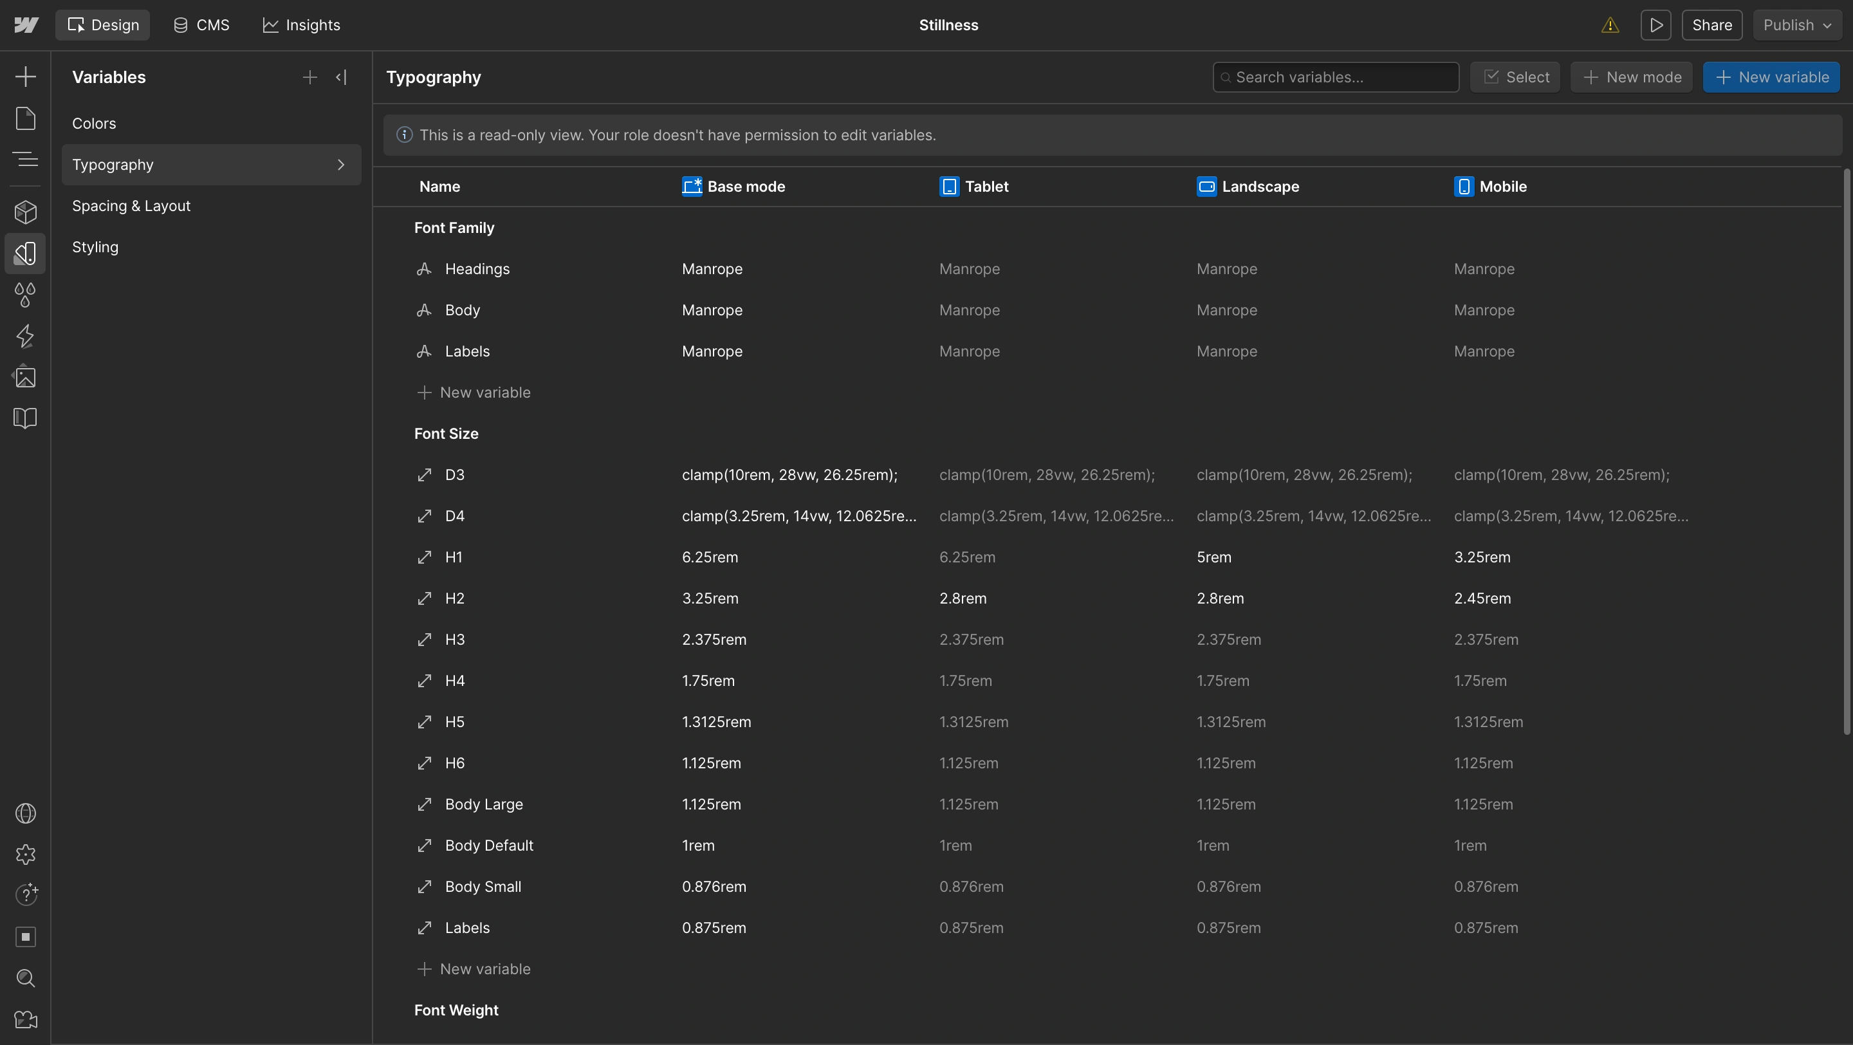Click the Tablet mode icon
Viewport: 1853px width, 1045px height.
click(949, 187)
